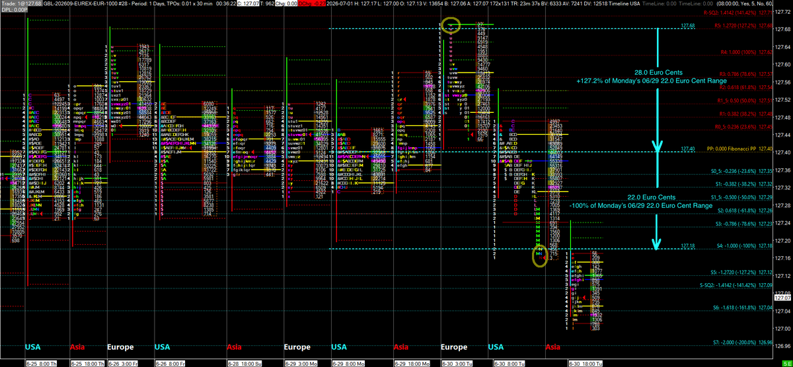Click the Europe session label above '6-30 3:00 Tu'
Viewport: 793px width, 367px height.
(453, 347)
